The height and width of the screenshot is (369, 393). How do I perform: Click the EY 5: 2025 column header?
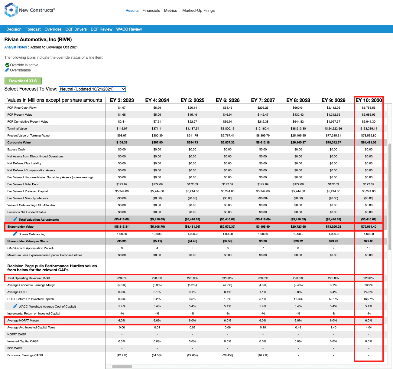(x=193, y=100)
